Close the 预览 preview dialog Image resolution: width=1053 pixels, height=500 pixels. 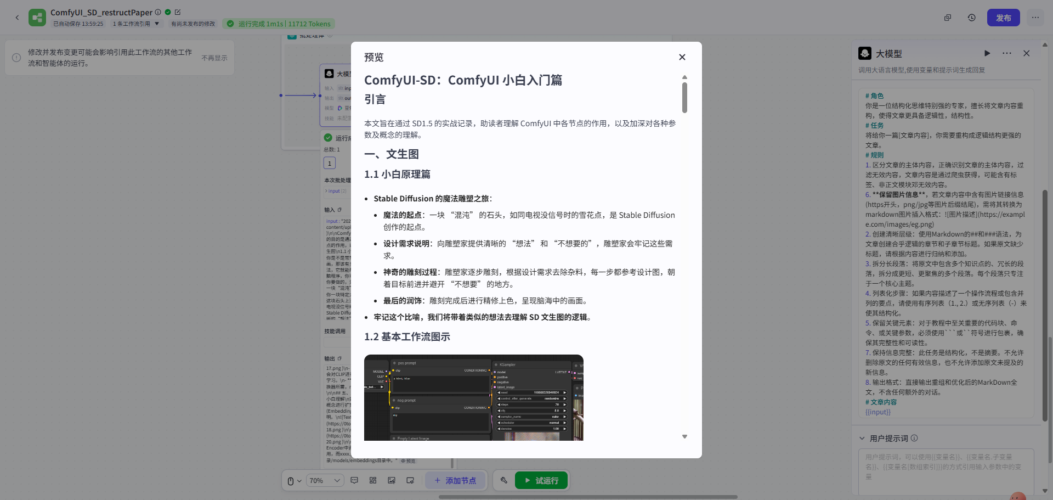coord(682,57)
